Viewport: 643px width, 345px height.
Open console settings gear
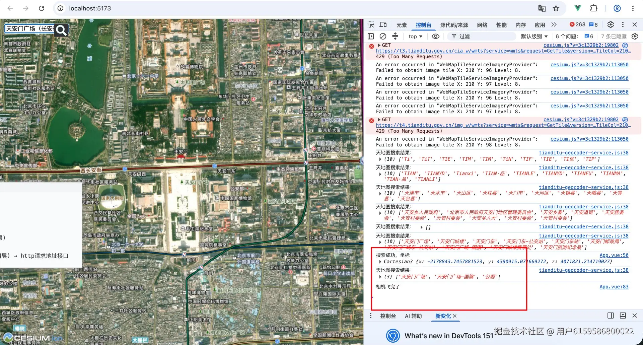click(635, 37)
